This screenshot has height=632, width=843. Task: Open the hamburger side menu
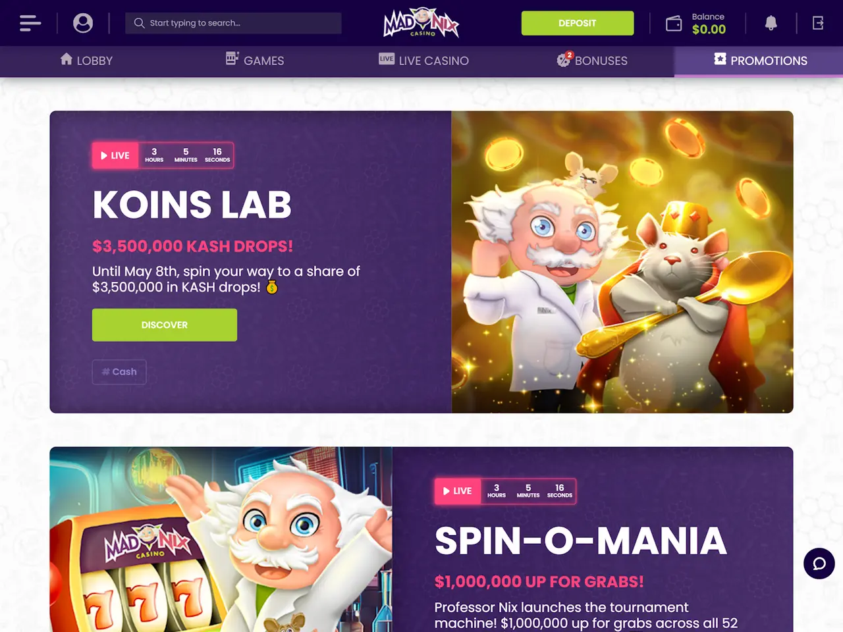coord(30,23)
